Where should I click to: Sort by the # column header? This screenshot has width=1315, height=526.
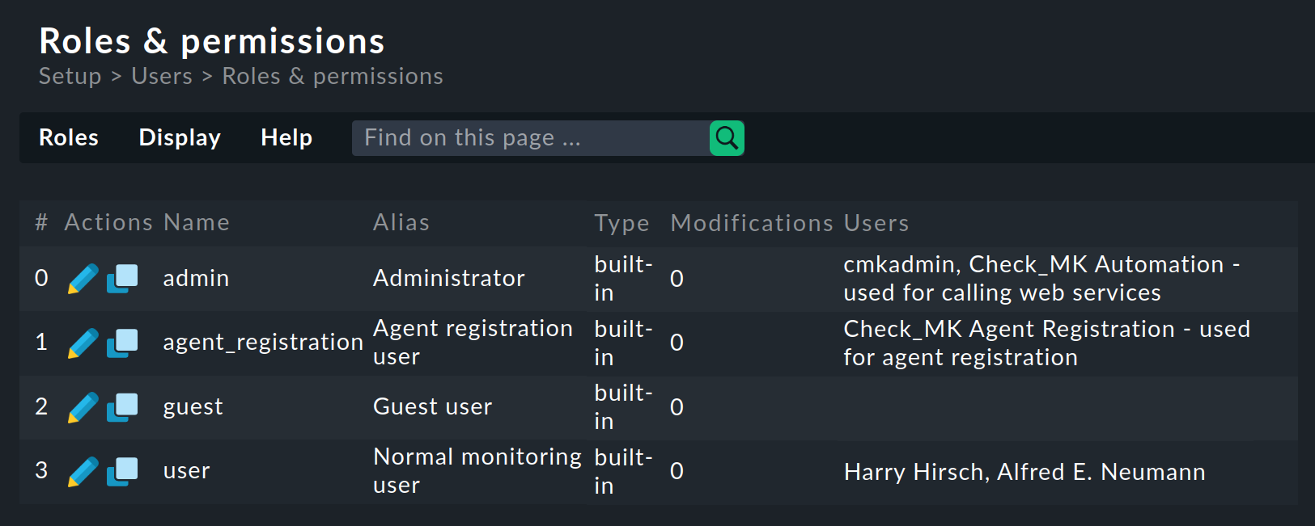(41, 222)
